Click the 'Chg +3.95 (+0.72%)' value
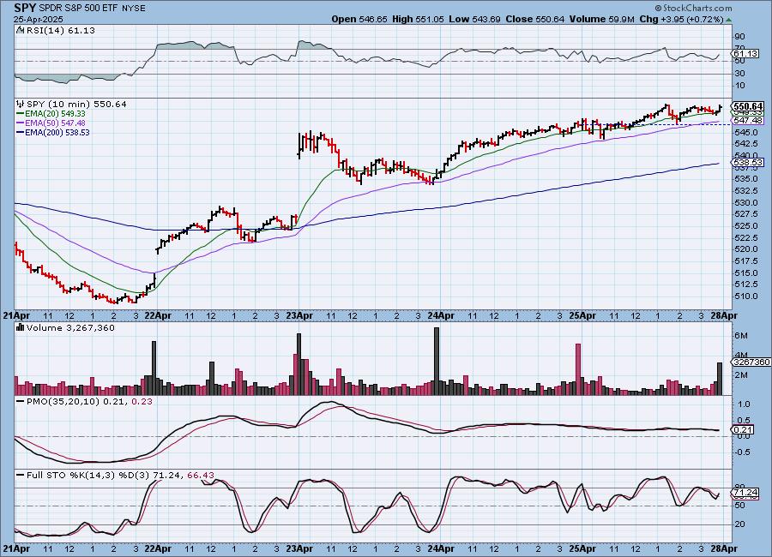Screen dimensions: 772x557 [x=681, y=19]
